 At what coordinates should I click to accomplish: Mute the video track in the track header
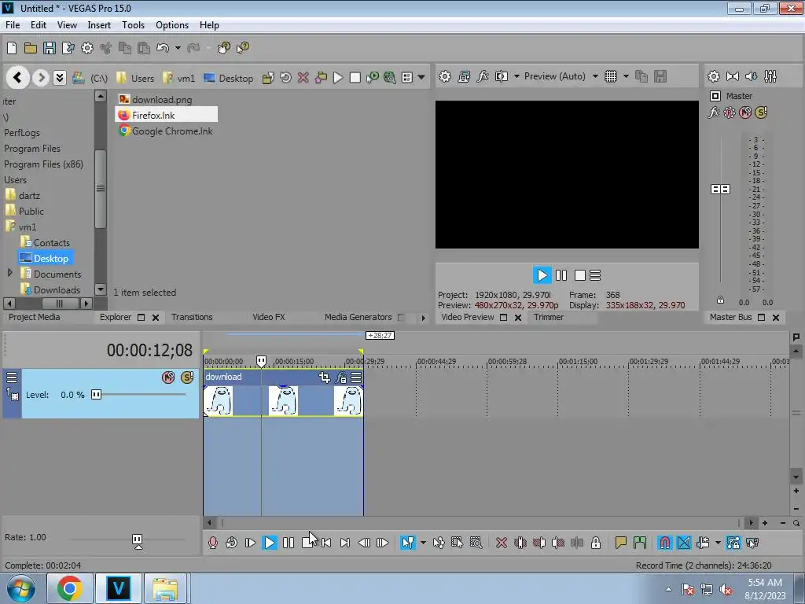click(x=168, y=377)
